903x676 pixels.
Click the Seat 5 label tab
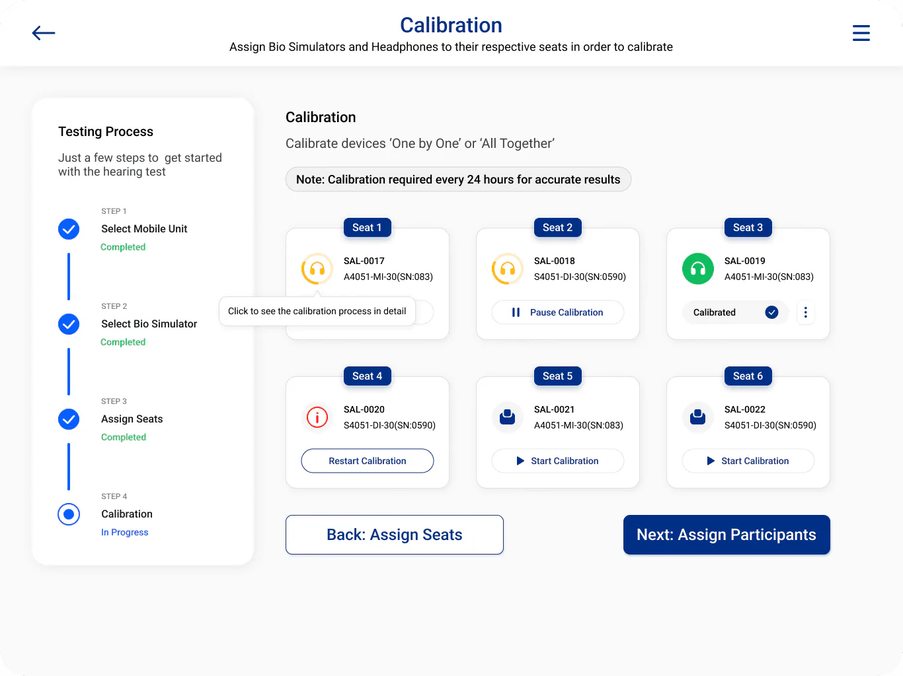pos(558,376)
